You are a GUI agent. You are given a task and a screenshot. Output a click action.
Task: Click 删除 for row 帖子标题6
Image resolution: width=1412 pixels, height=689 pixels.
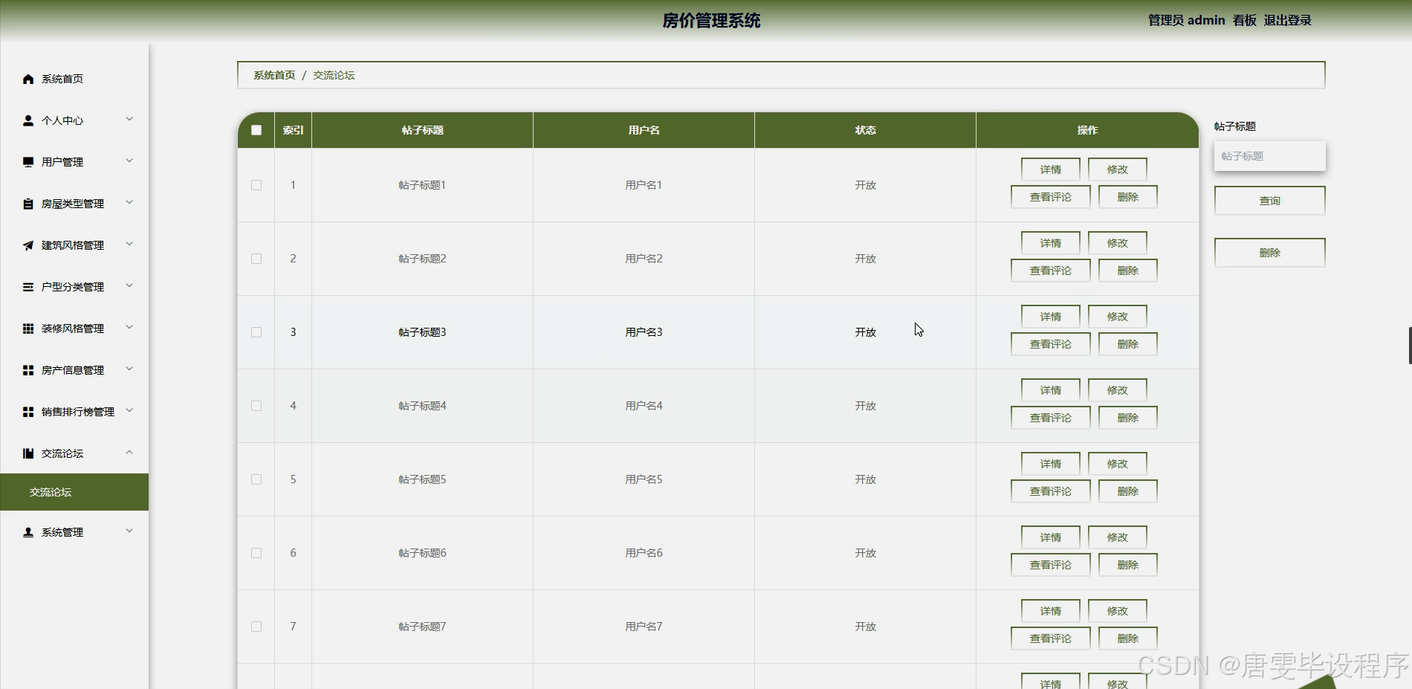[x=1127, y=565]
